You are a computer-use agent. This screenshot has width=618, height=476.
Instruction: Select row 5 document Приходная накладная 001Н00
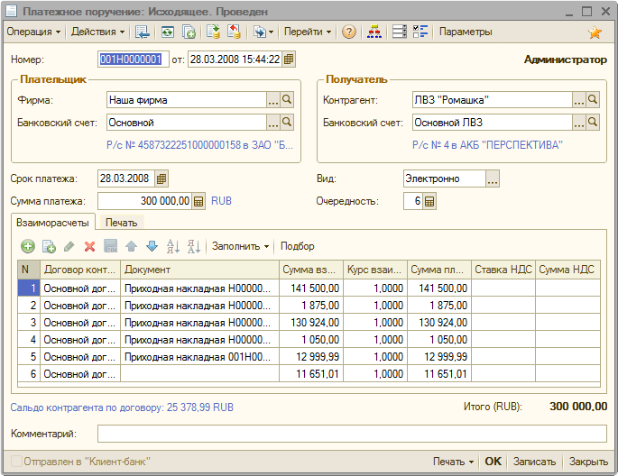[x=199, y=357]
